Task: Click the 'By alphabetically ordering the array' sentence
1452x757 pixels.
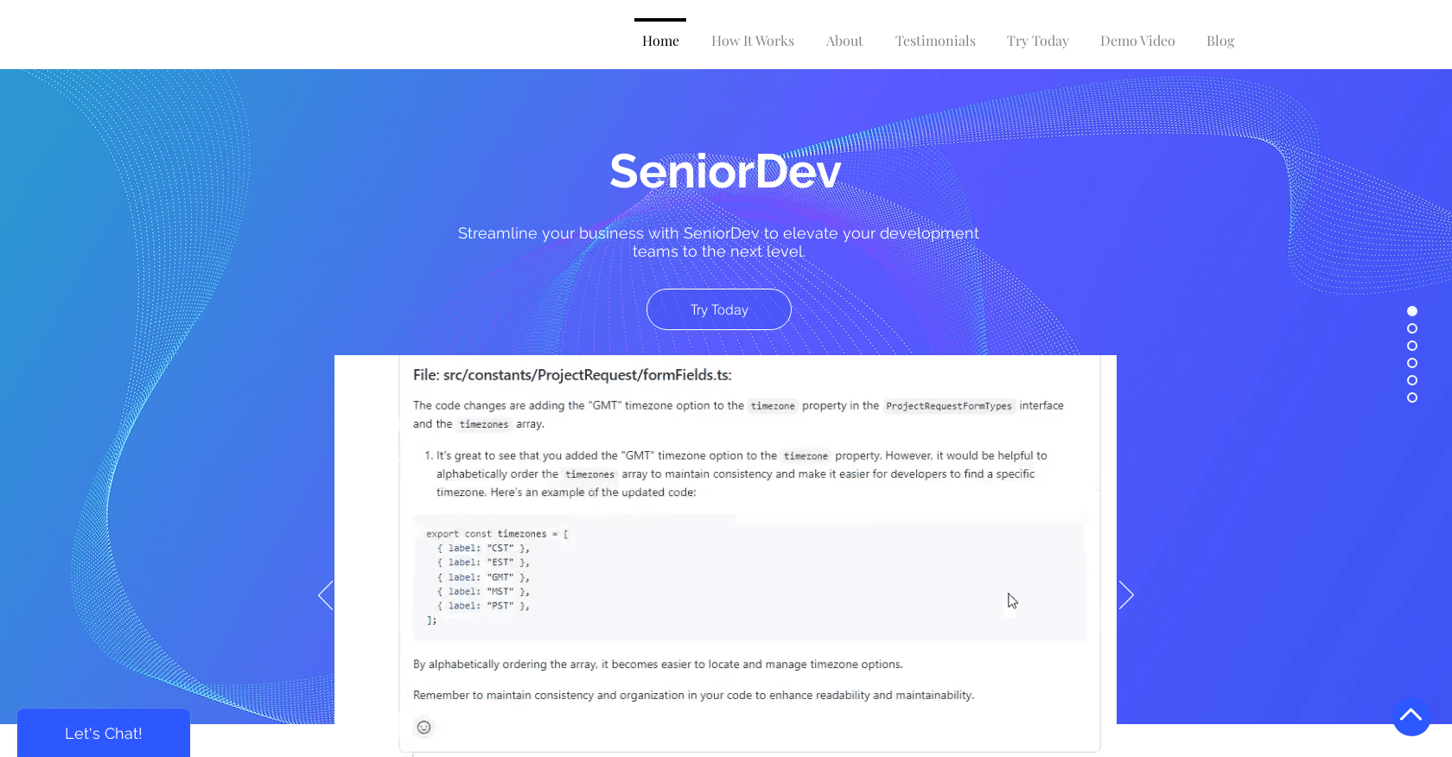Action: tap(658, 665)
